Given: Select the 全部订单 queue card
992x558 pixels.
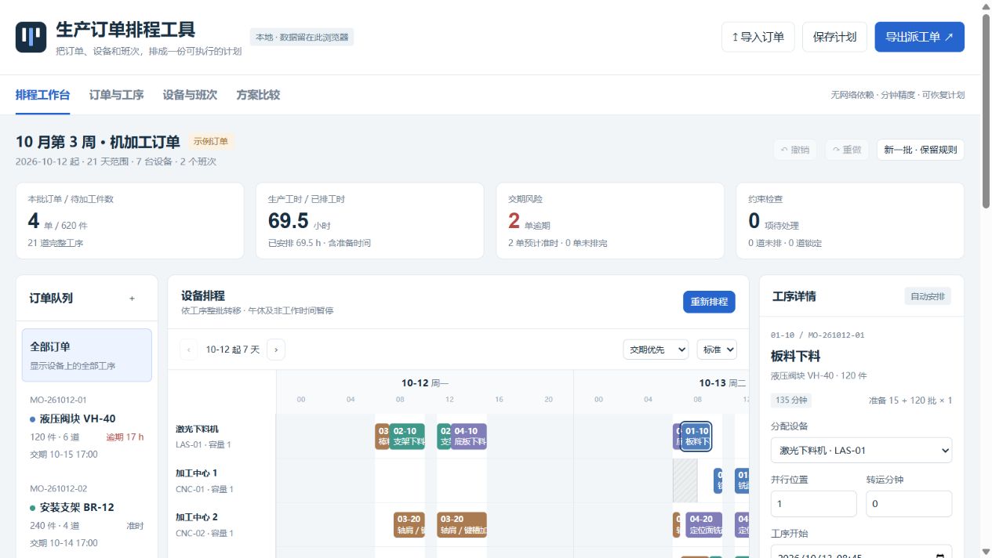Looking at the screenshot, I should (87, 355).
